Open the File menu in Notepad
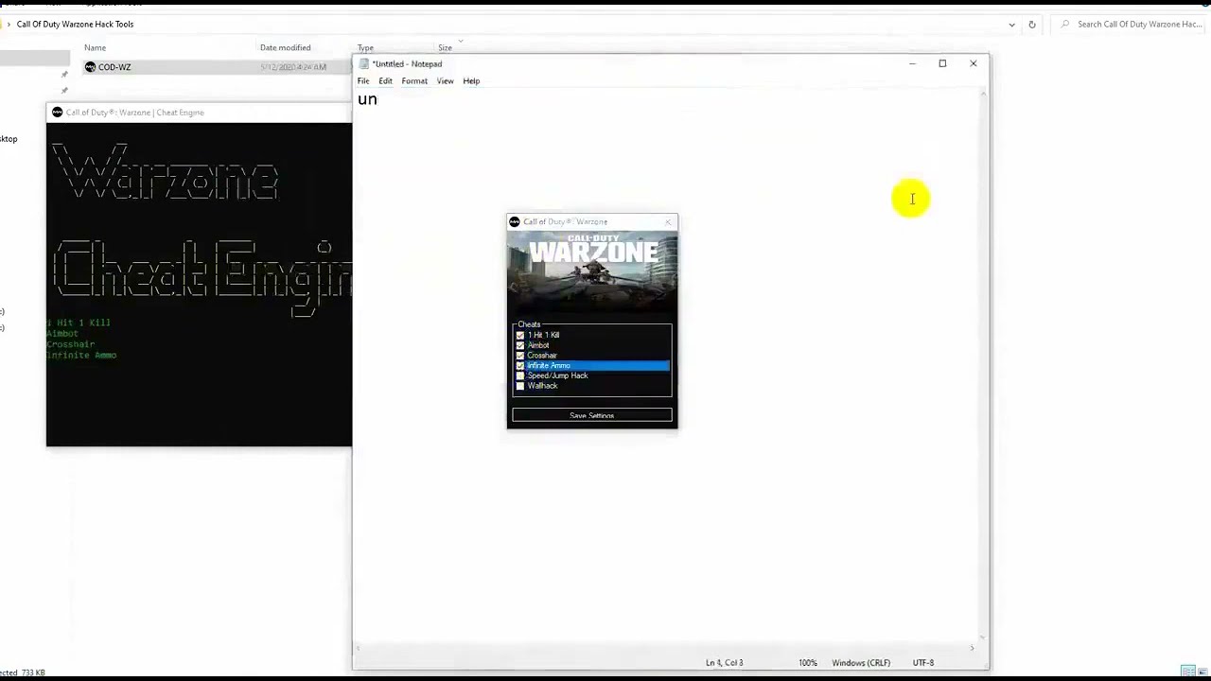Image resolution: width=1211 pixels, height=681 pixels. coord(363,81)
